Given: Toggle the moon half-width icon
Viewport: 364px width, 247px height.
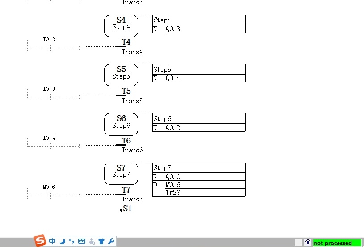Looking at the screenshot, I should coord(62,242).
